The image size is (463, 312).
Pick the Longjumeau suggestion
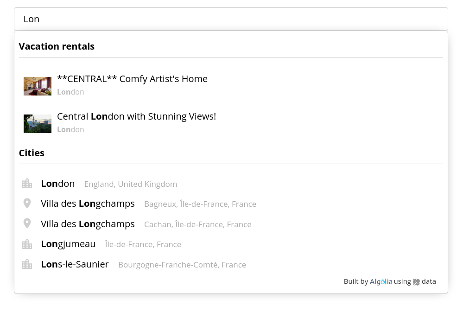tap(68, 244)
